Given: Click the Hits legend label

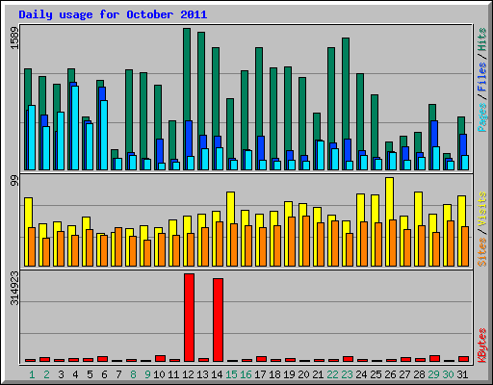Looking at the screenshot, I should (482, 39).
